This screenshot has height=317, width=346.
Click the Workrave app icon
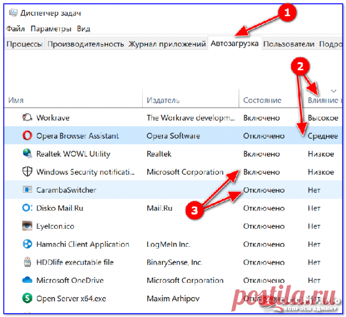(27, 118)
